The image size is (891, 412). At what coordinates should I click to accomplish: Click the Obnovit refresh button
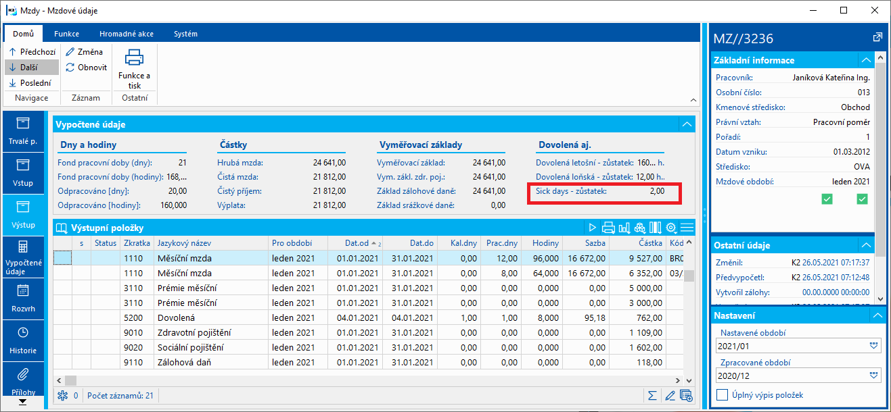86,68
